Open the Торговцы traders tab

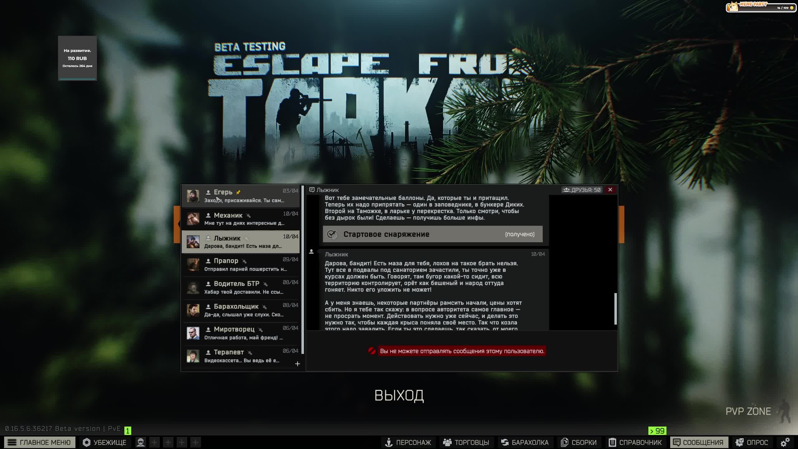coord(466,442)
